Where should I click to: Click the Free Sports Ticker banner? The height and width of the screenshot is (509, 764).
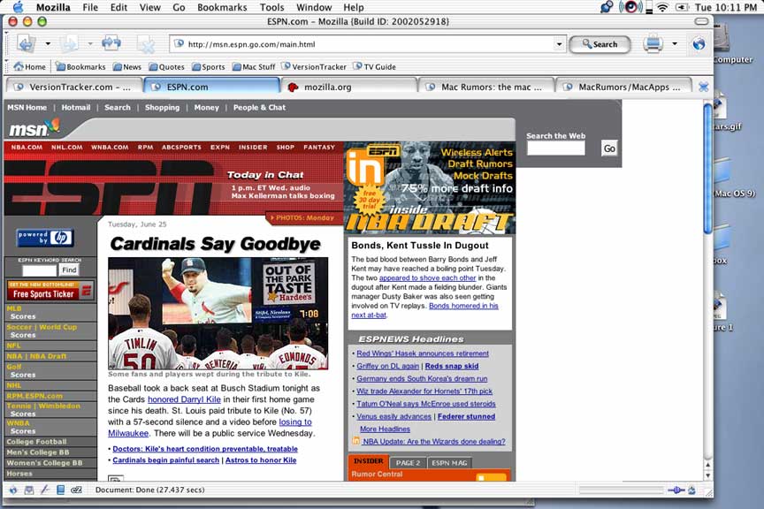point(50,291)
